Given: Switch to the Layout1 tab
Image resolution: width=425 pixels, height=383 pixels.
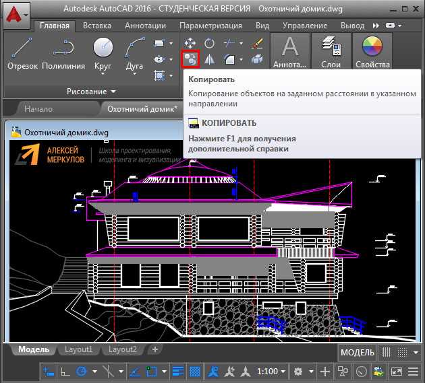Looking at the screenshot, I should point(78,349).
